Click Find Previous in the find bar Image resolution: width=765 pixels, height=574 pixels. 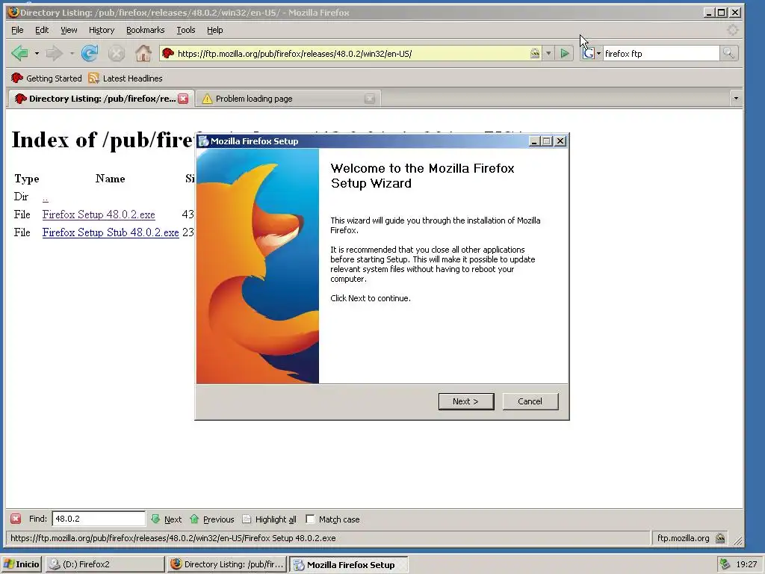point(212,519)
